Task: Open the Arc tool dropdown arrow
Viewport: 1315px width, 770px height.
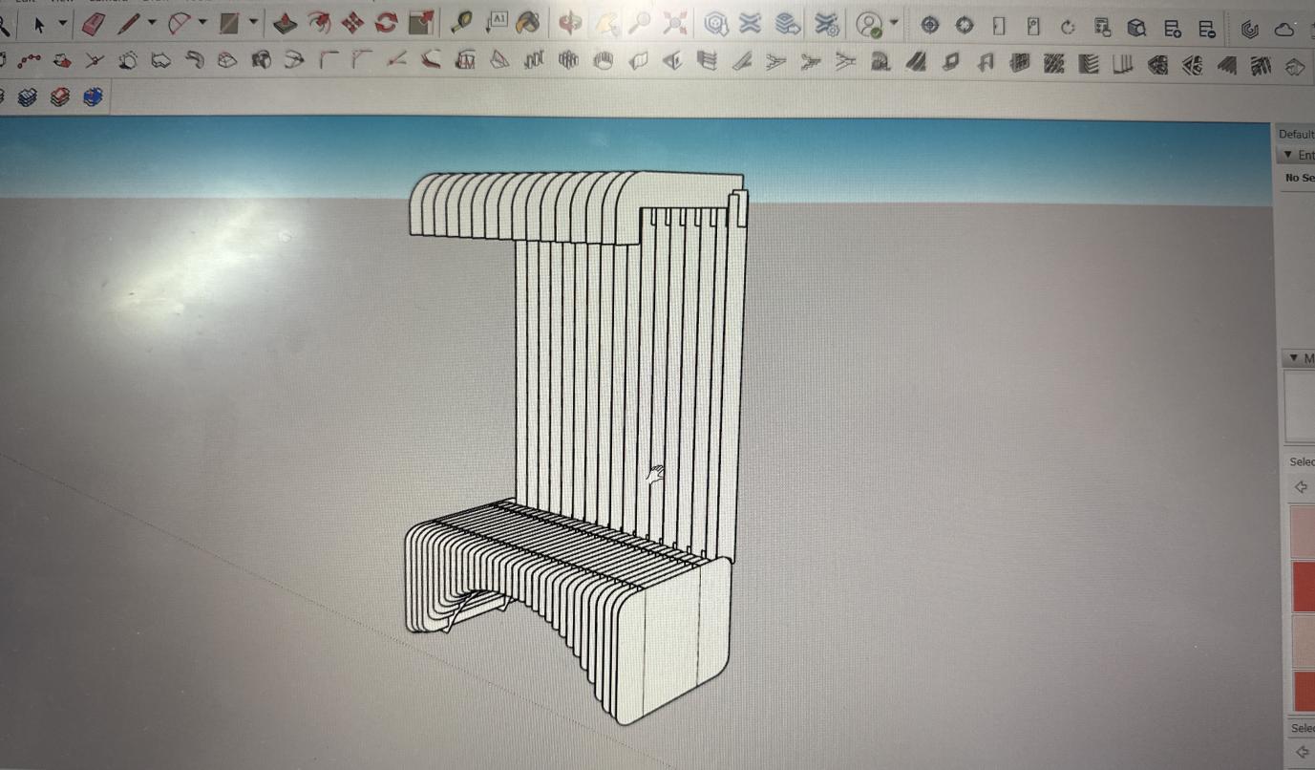Action: [x=201, y=23]
